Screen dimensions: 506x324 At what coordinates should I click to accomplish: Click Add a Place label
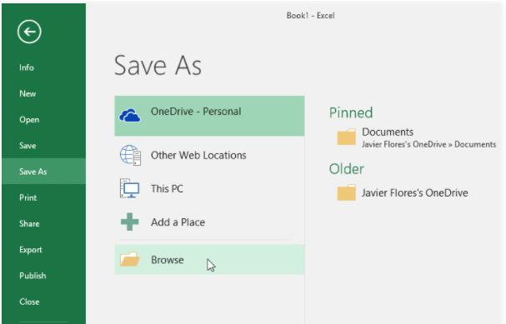(178, 222)
